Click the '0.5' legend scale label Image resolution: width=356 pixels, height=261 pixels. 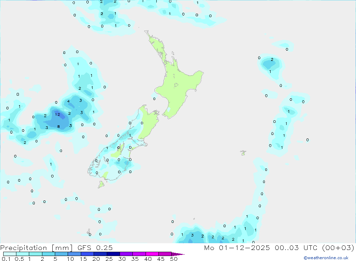pos(19,259)
